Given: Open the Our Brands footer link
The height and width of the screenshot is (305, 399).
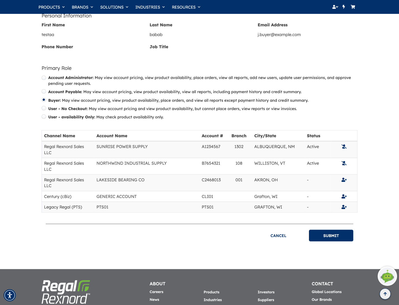Looking at the screenshot, I should [x=322, y=299].
